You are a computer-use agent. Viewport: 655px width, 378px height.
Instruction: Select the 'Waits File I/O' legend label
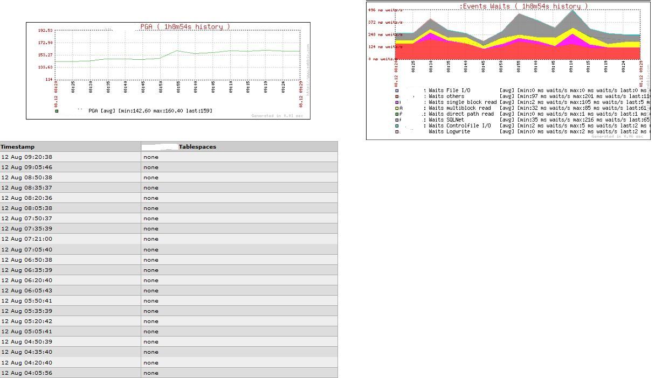(x=450, y=90)
